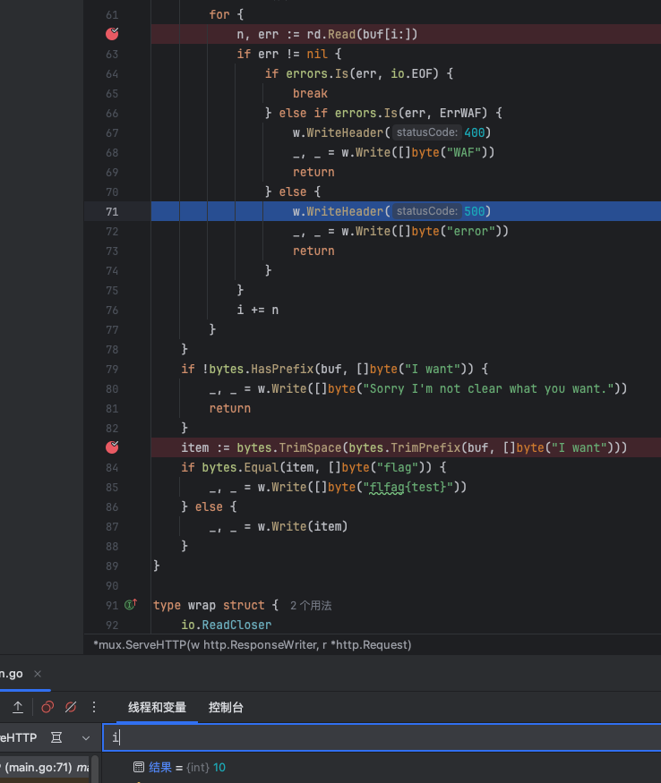Click the frames list scrollbar
Screen dimensions: 661x783
[95, 769]
